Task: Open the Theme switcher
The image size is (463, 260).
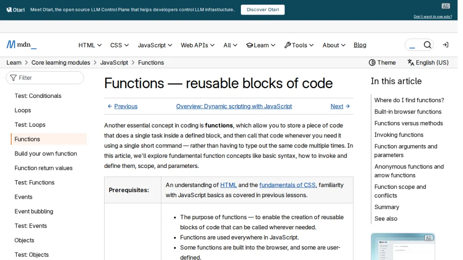Action: point(382,62)
